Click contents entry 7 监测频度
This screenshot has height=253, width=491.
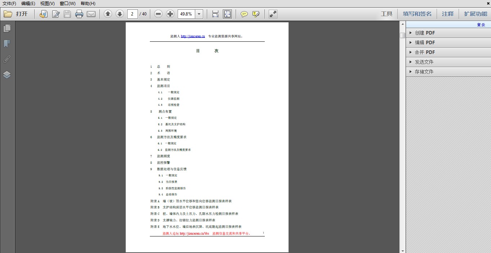pos(160,156)
